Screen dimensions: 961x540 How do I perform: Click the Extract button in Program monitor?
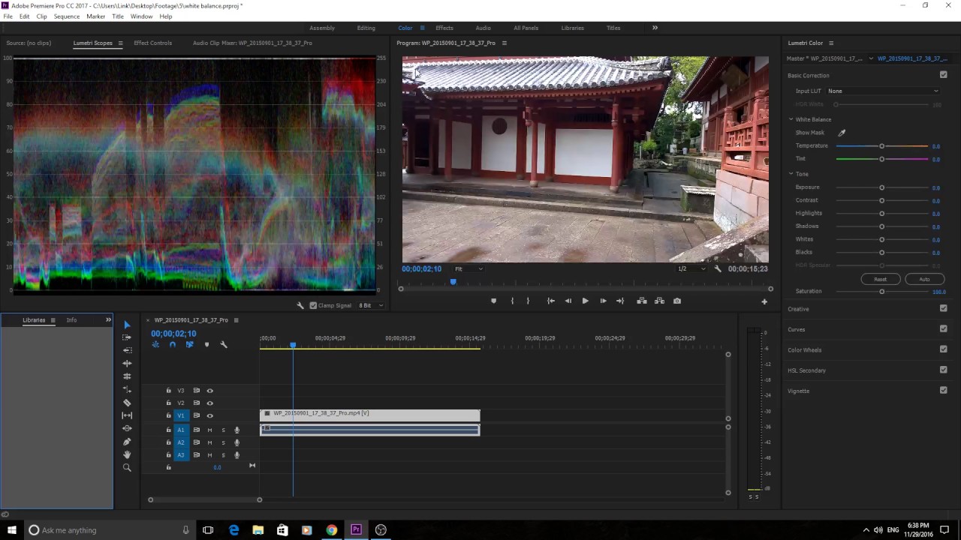click(659, 301)
